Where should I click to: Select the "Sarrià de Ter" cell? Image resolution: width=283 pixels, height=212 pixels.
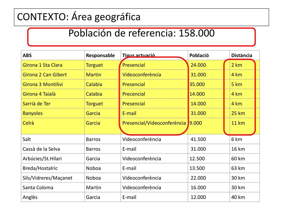[36, 104]
